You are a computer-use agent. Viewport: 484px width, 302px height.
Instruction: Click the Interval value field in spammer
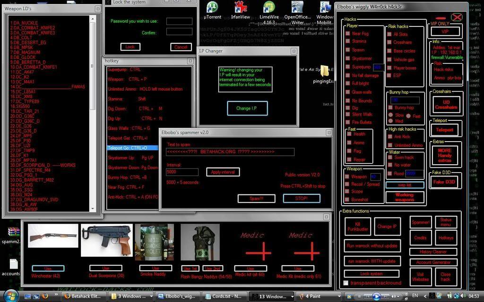pos(182,172)
